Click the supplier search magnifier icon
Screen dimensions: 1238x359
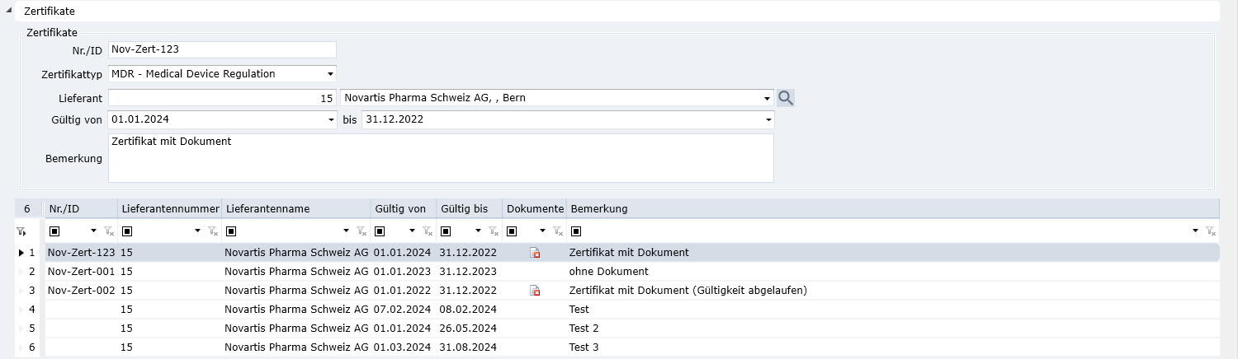(x=786, y=98)
